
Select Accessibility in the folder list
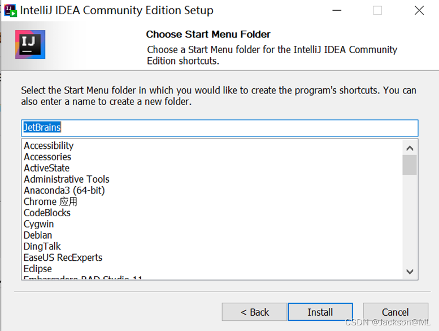tap(49, 146)
